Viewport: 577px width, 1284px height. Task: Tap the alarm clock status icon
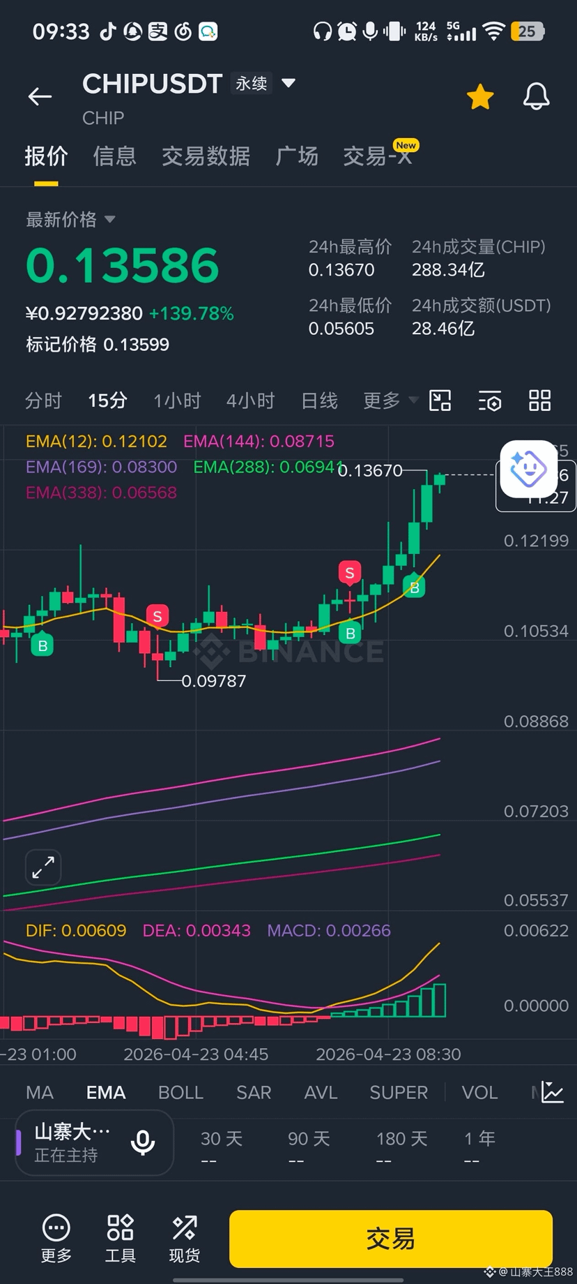(x=347, y=31)
